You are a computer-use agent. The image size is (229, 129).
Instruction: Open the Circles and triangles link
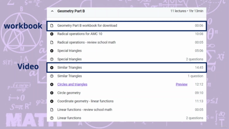72,85
